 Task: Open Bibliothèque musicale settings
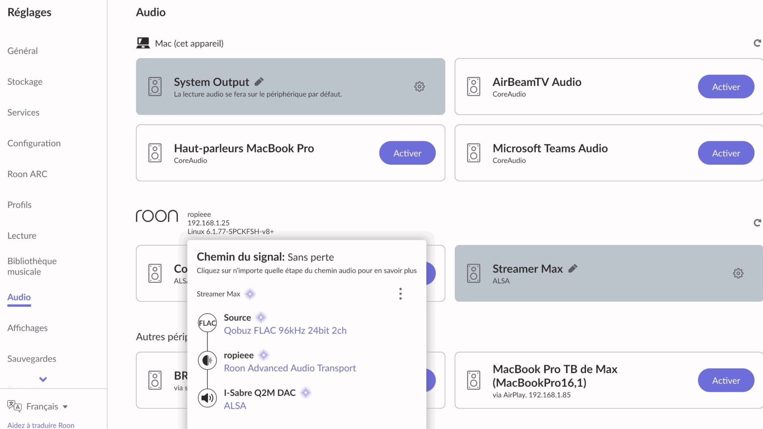click(32, 266)
